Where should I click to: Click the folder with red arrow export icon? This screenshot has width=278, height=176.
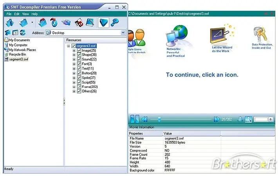42,23
